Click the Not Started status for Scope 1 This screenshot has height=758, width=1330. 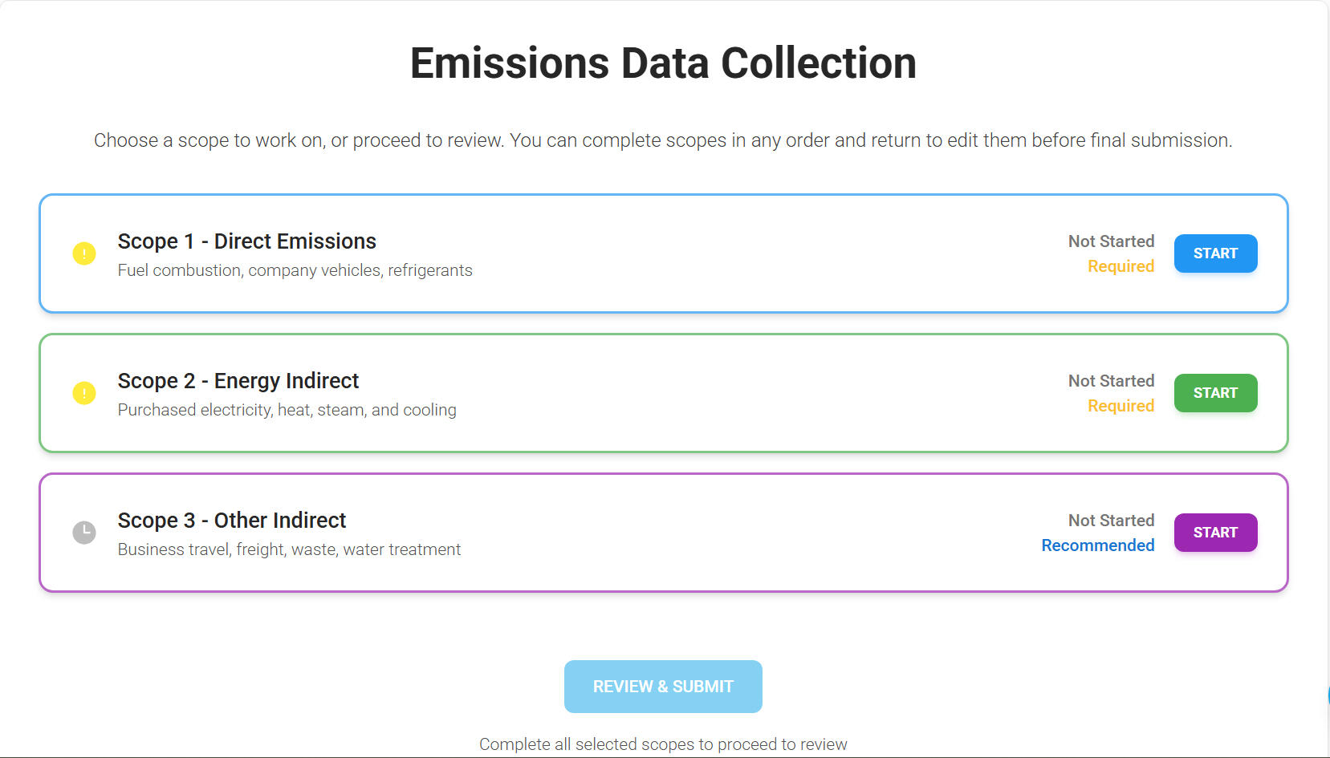[x=1111, y=241]
